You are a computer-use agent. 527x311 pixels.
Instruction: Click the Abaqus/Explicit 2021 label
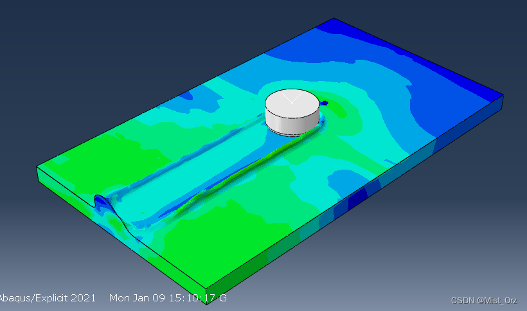[48, 298]
